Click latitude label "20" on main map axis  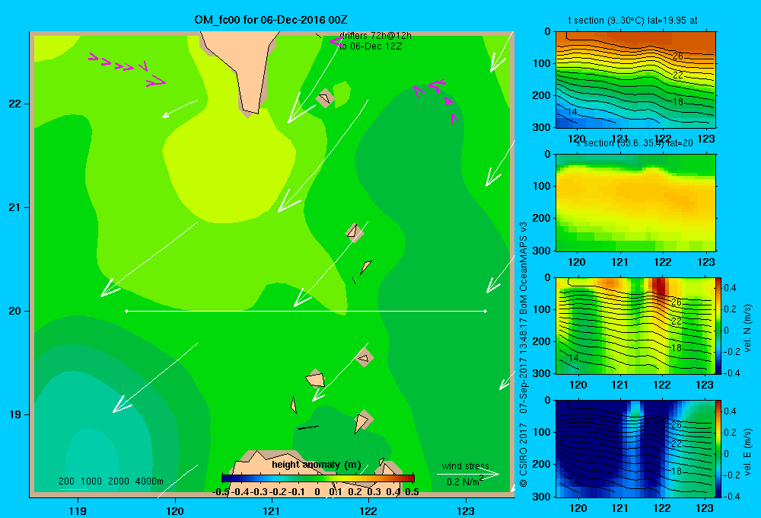click(x=14, y=311)
